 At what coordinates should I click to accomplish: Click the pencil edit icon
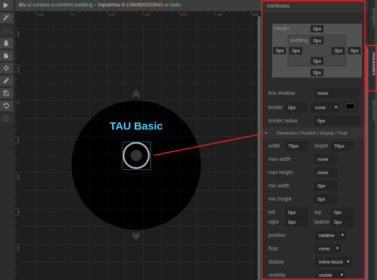click(x=6, y=81)
